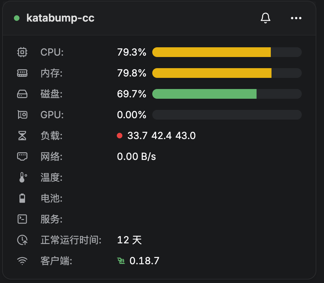
Task: Click the CPU chip icon
Action: pyautogui.click(x=22, y=52)
